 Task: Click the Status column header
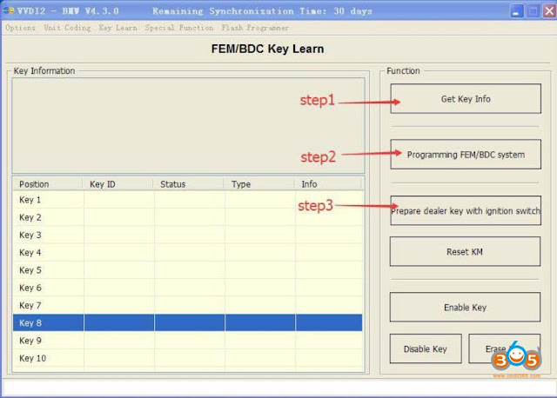point(188,184)
